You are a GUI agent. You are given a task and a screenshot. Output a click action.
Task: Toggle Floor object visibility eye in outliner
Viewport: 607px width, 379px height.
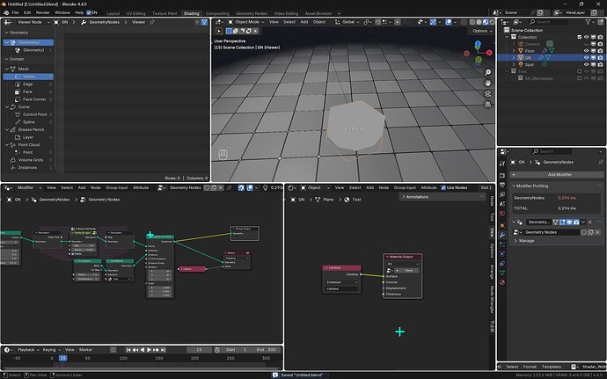587,51
